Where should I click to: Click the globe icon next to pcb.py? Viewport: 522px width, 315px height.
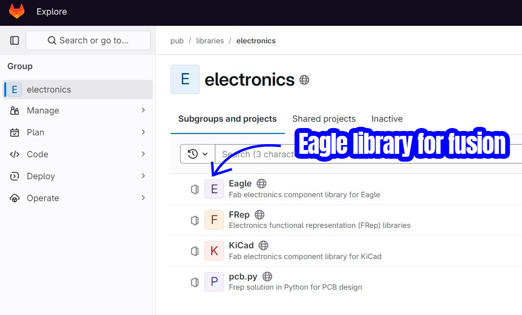[x=267, y=277]
